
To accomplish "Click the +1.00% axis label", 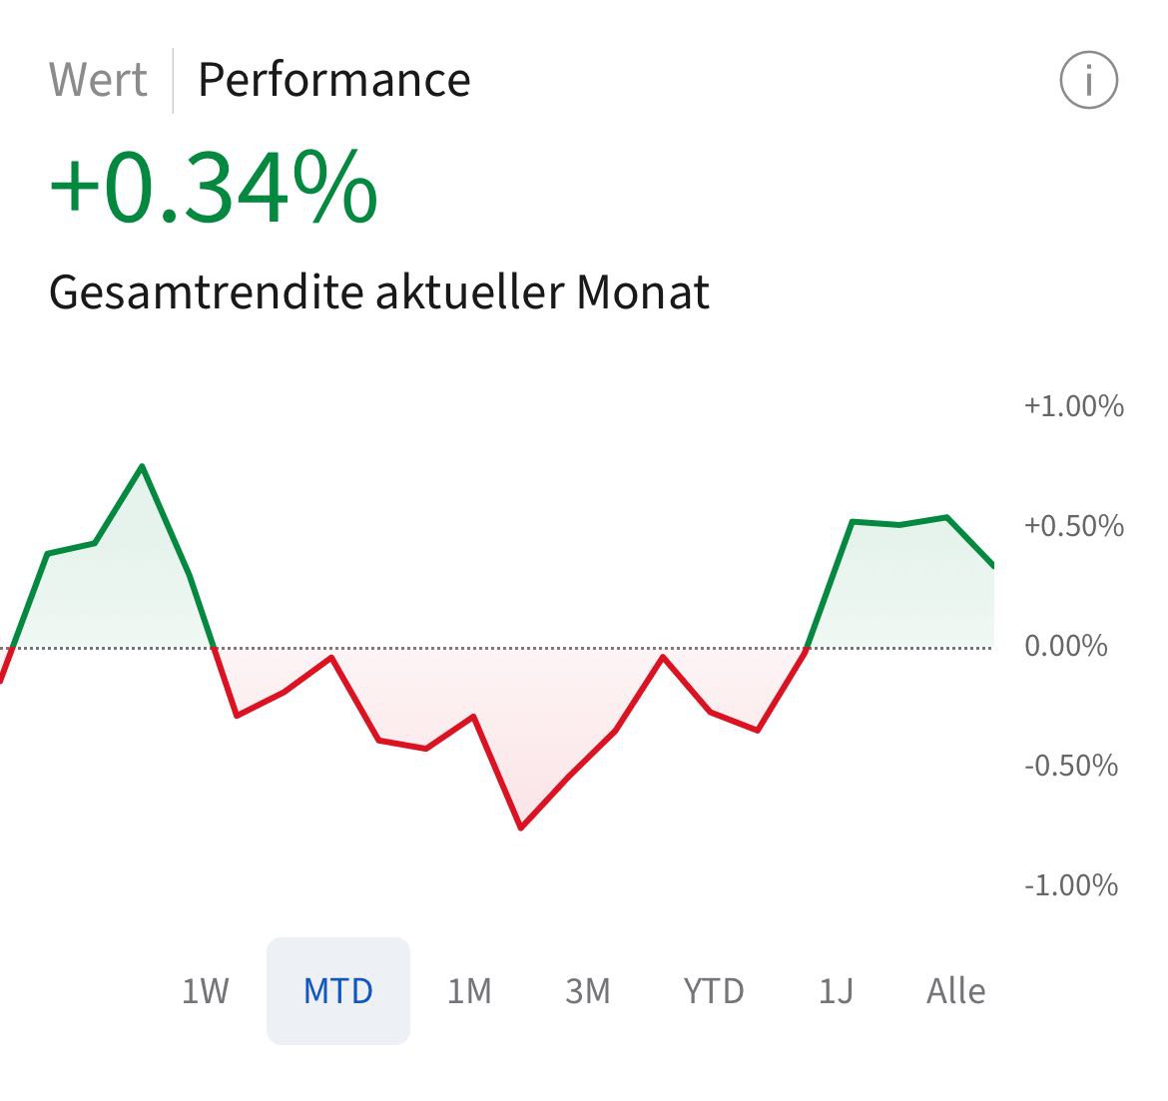I will click(x=1073, y=406).
